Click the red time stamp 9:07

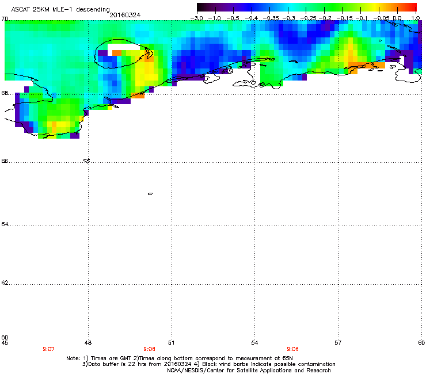(48, 349)
